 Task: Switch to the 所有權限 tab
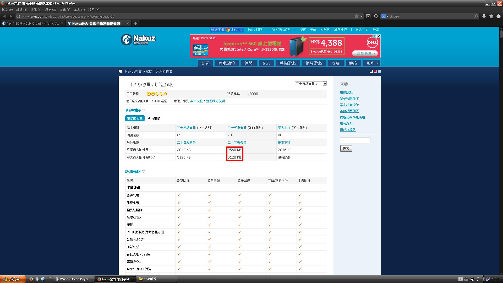(x=154, y=118)
